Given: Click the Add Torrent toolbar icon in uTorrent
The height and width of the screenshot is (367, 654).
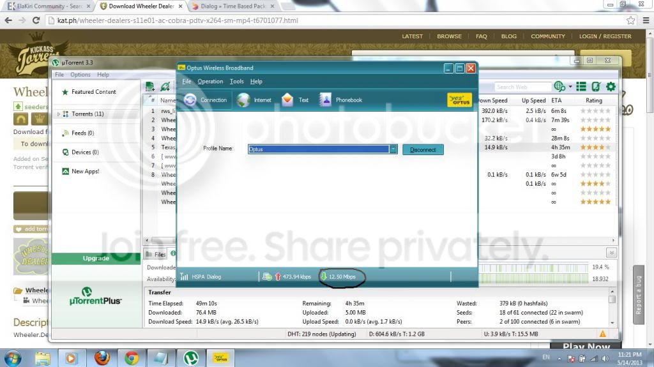Looking at the screenshot, I should pos(149,87).
